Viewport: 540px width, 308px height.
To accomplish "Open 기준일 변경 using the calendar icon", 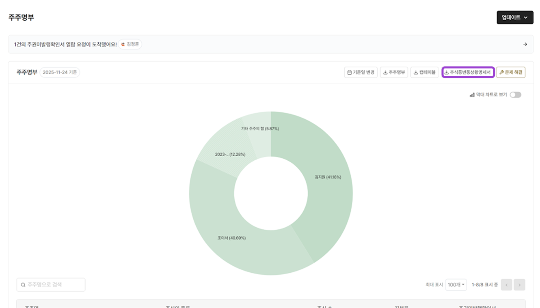I will click(x=349, y=72).
